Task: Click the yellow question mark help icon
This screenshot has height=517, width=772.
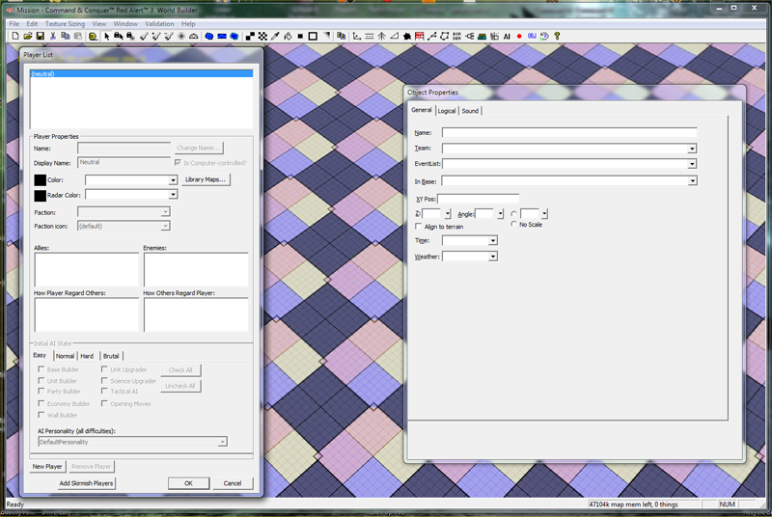Action: (557, 36)
